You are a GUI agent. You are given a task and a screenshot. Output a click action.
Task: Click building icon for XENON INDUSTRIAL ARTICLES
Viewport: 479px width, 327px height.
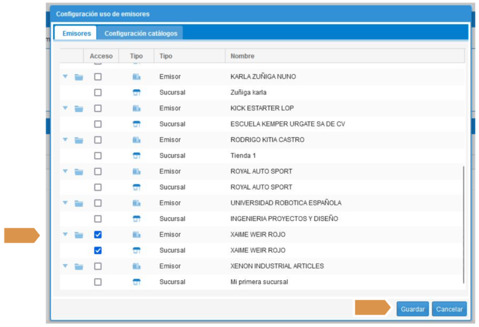pos(137,267)
